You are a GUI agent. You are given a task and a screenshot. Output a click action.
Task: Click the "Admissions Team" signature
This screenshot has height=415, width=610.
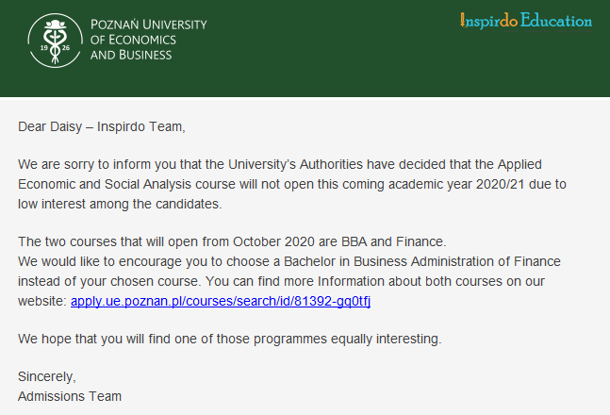coord(70,395)
